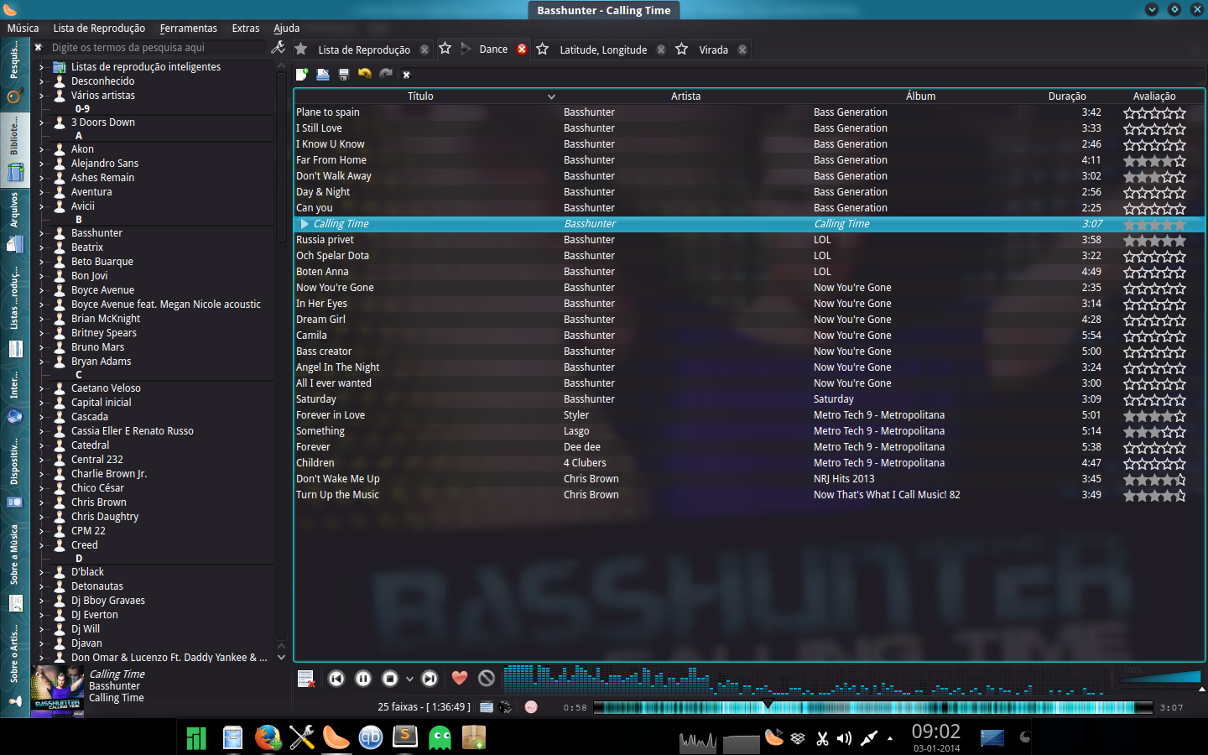The image size is (1208, 755).
Task: Clear the library search field X icon
Action: pyautogui.click(x=39, y=48)
